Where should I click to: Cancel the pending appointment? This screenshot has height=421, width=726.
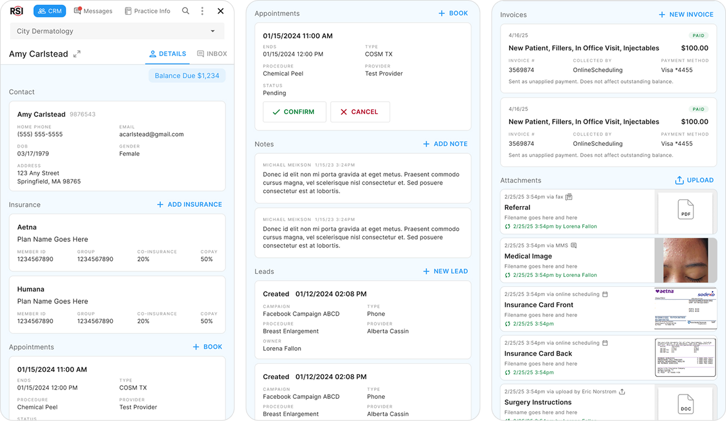[x=360, y=112]
